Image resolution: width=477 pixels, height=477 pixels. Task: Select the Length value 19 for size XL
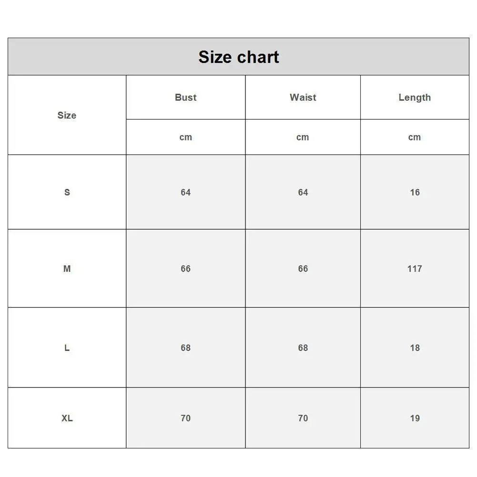point(415,418)
